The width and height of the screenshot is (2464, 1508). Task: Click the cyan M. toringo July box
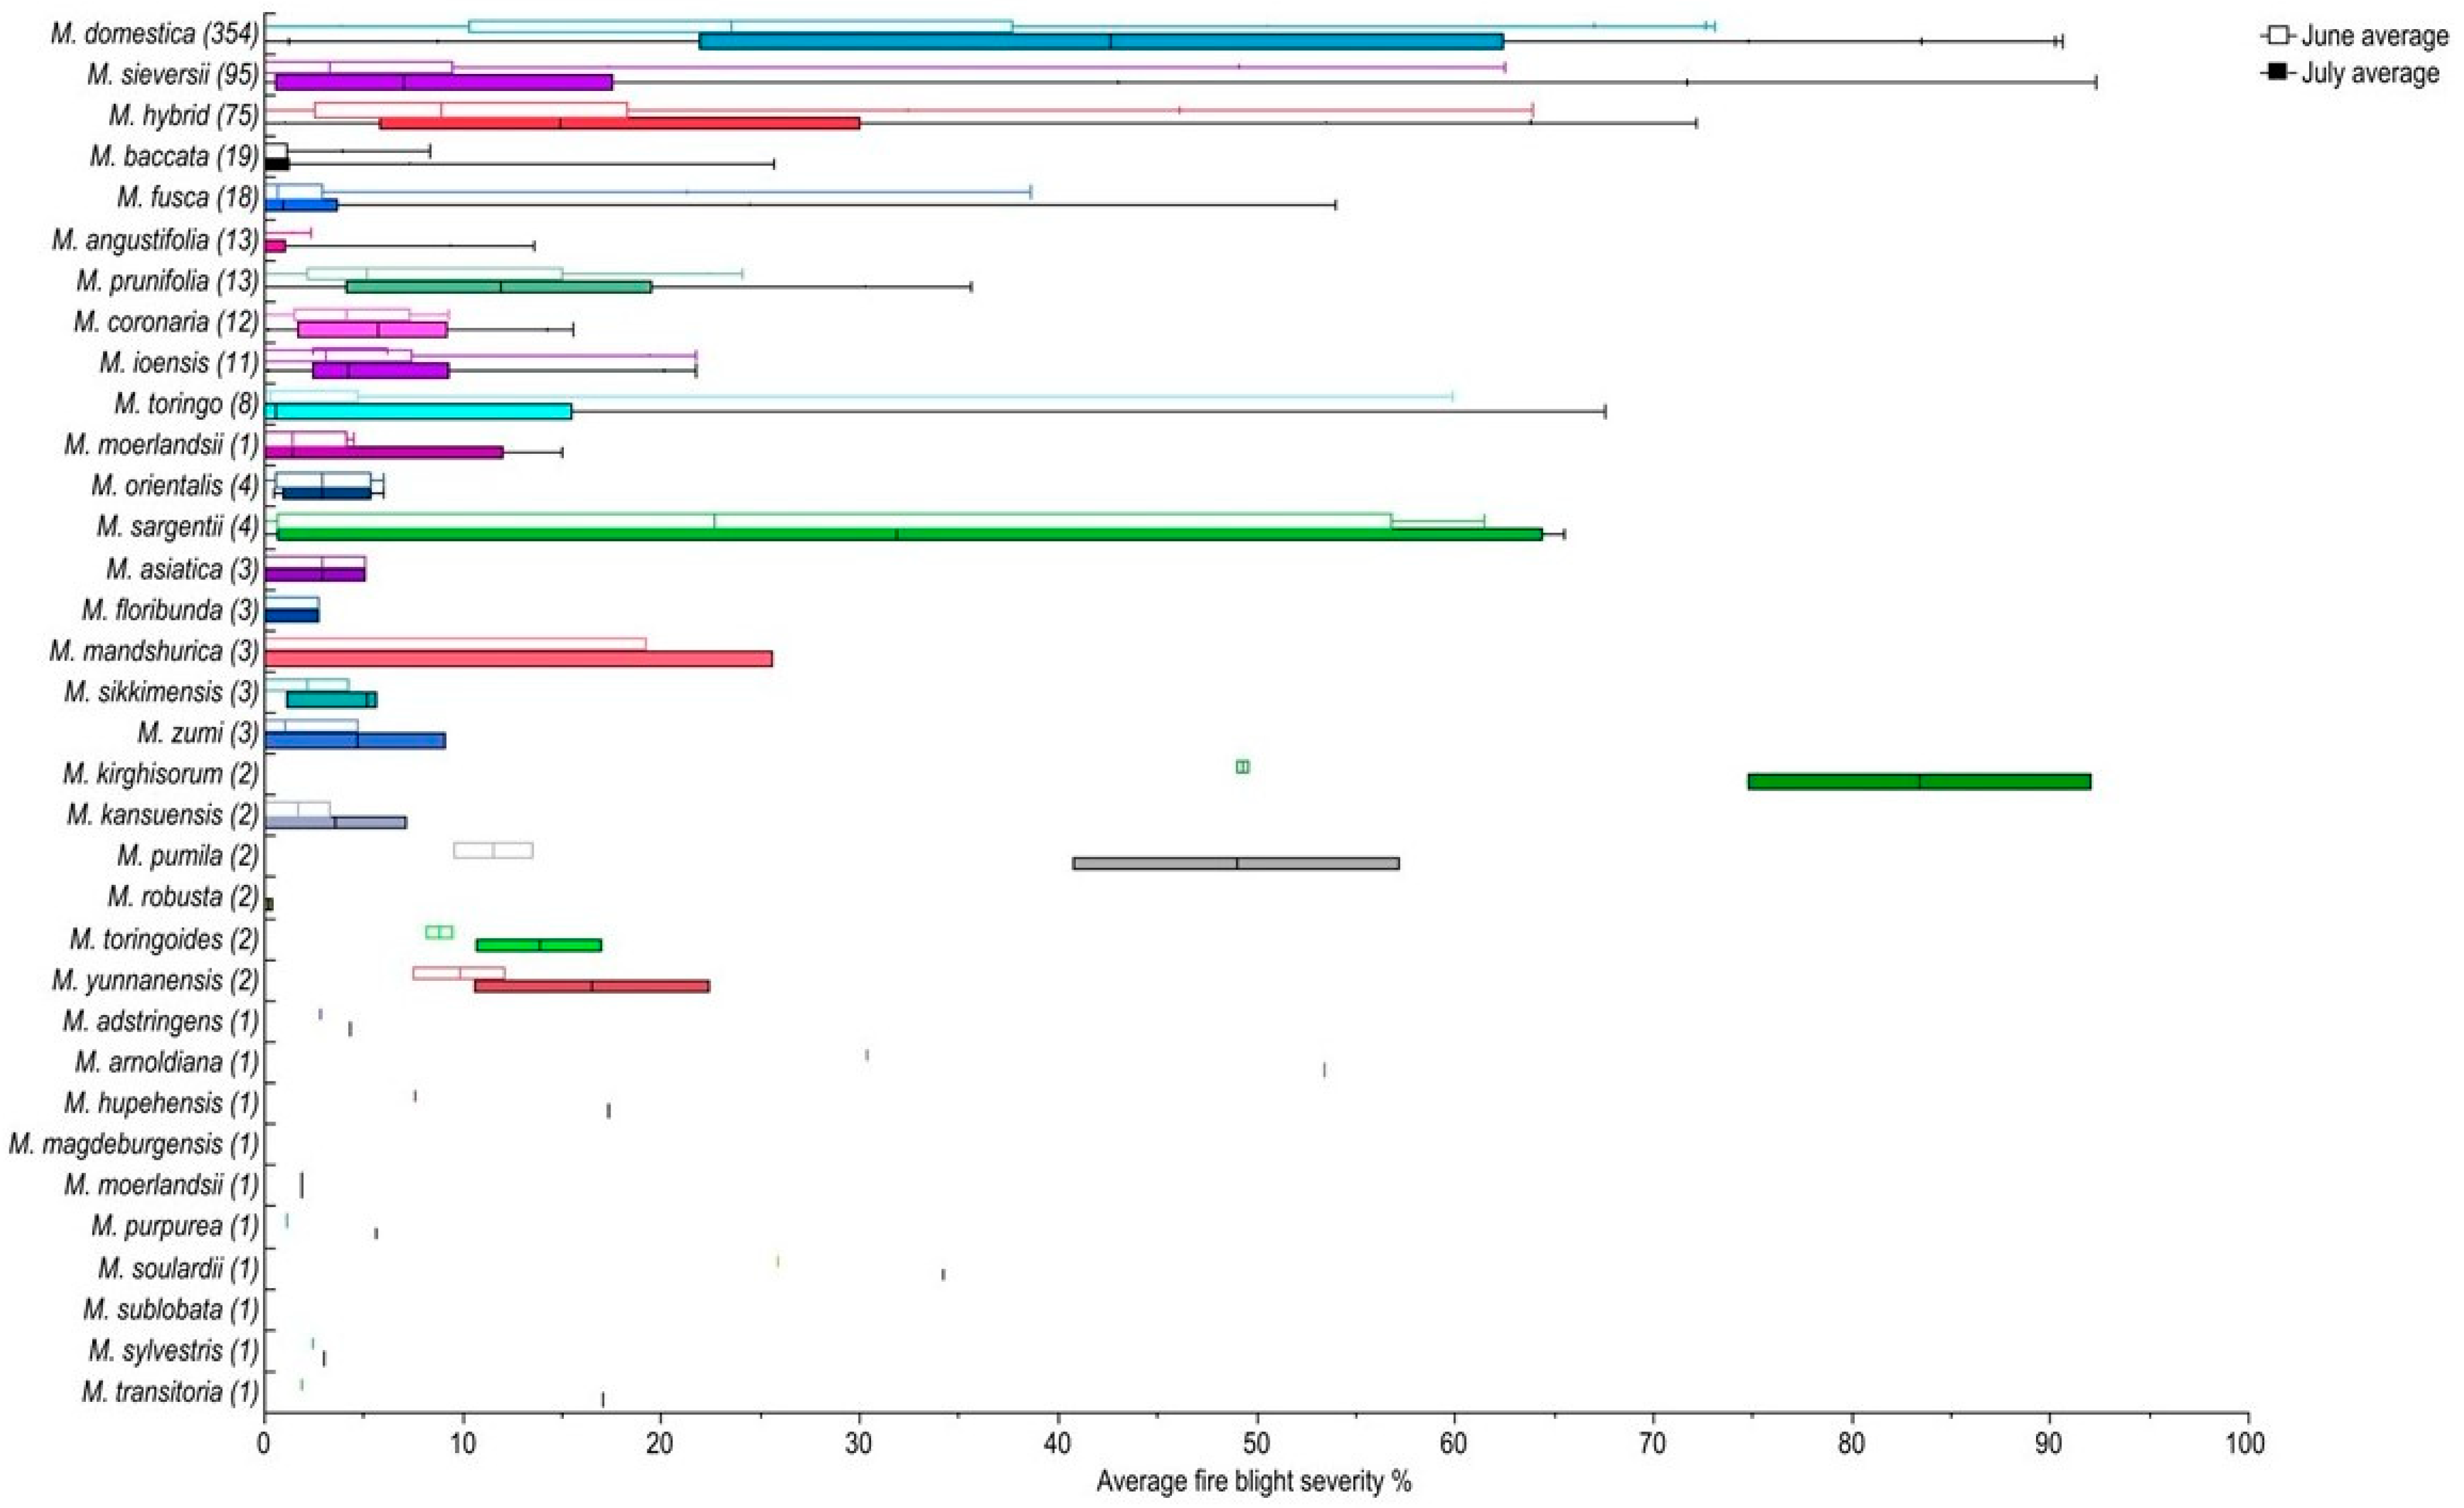tap(418, 411)
